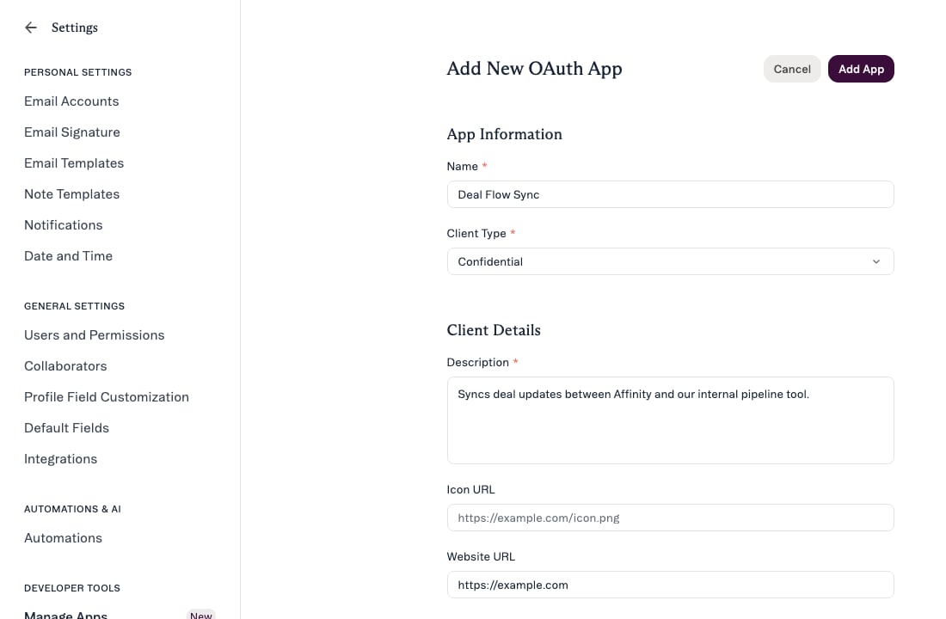
Task: Click the 'AUTOMATIONS & AI' section label
Action: 72,509
